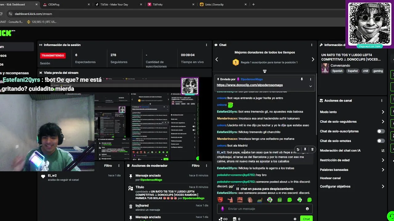Show previous top donor with left arrow
The height and width of the screenshot is (221, 394).
[x=217, y=59]
